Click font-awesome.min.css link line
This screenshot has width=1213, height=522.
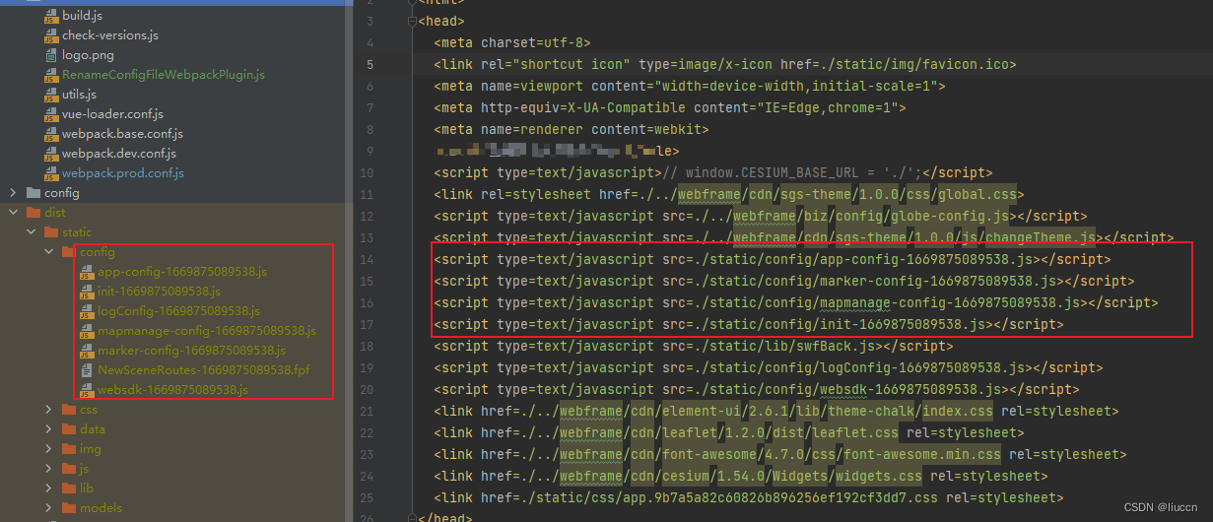780,455
